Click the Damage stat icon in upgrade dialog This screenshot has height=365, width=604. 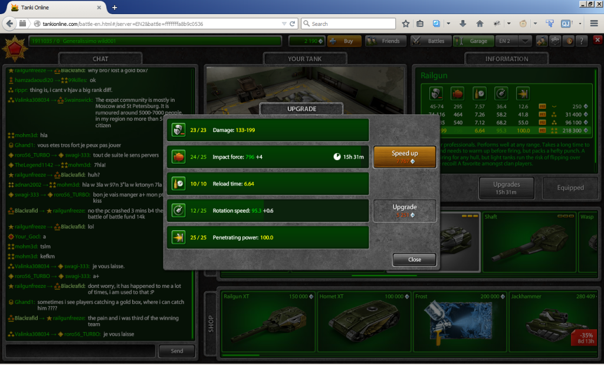[177, 130]
